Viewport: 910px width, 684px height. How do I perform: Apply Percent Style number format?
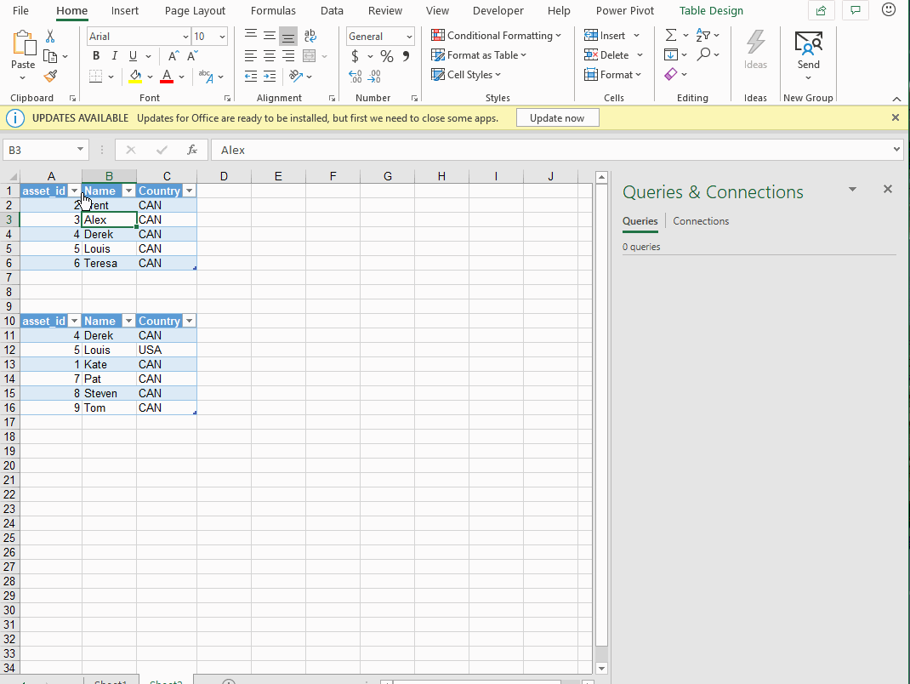coord(387,56)
